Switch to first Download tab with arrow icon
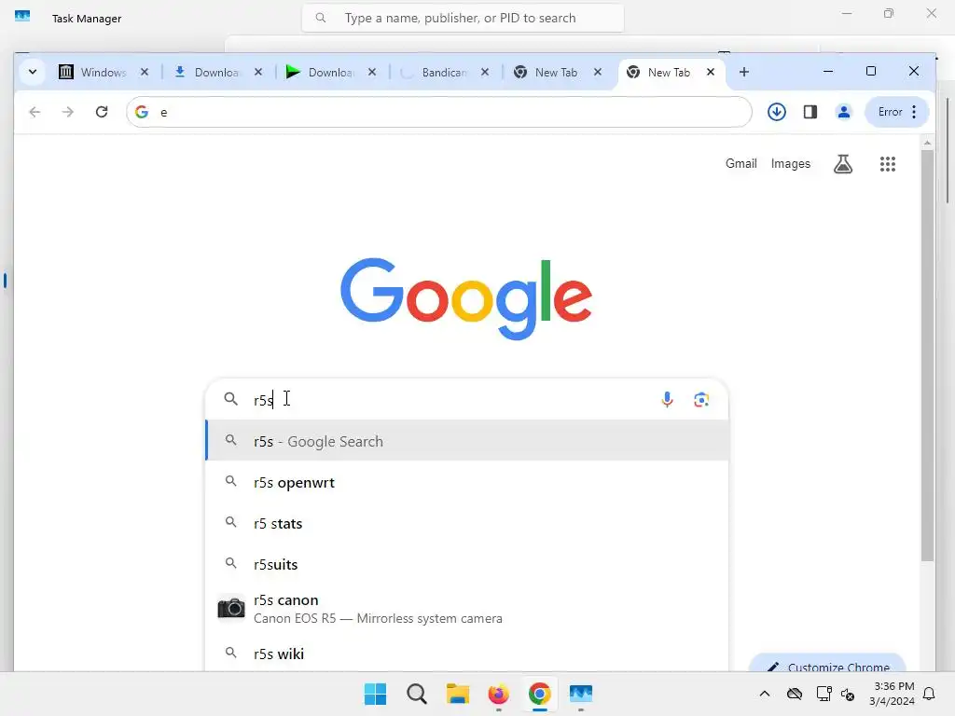This screenshot has height=716, width=955. [x=206, y=72]
